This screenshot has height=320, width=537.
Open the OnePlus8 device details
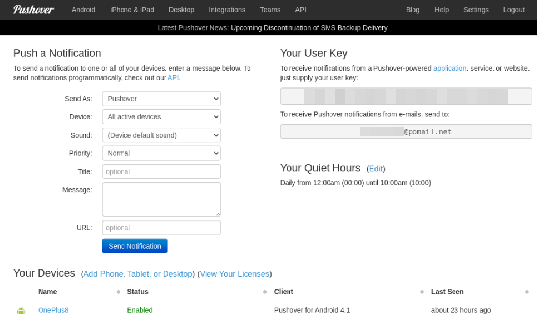click(x=53, y=310)
